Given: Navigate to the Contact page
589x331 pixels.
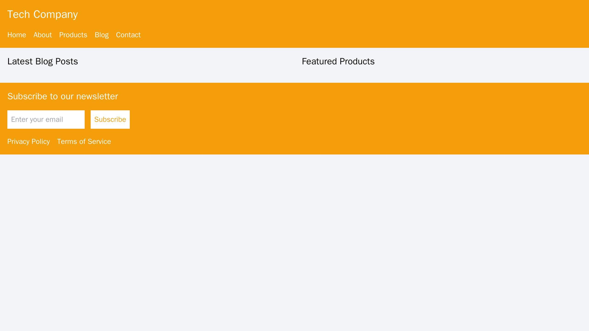Looking at the screenshot, I should click(128, 35).
